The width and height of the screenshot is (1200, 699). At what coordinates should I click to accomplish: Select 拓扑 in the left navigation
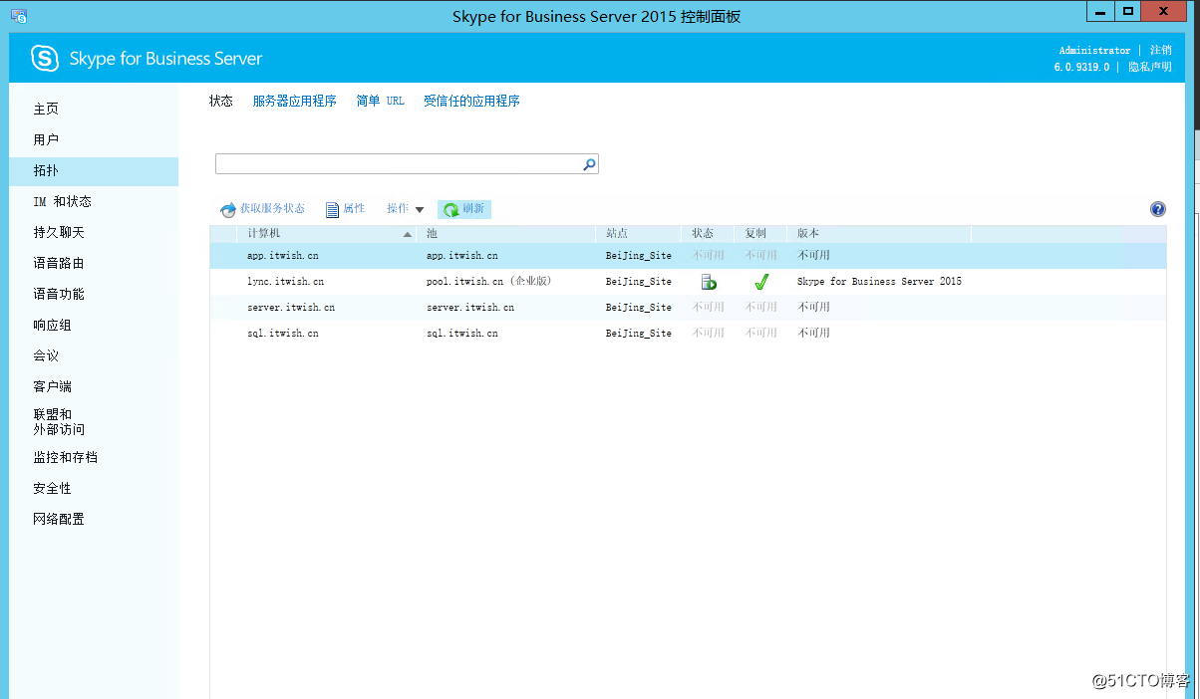94,171
